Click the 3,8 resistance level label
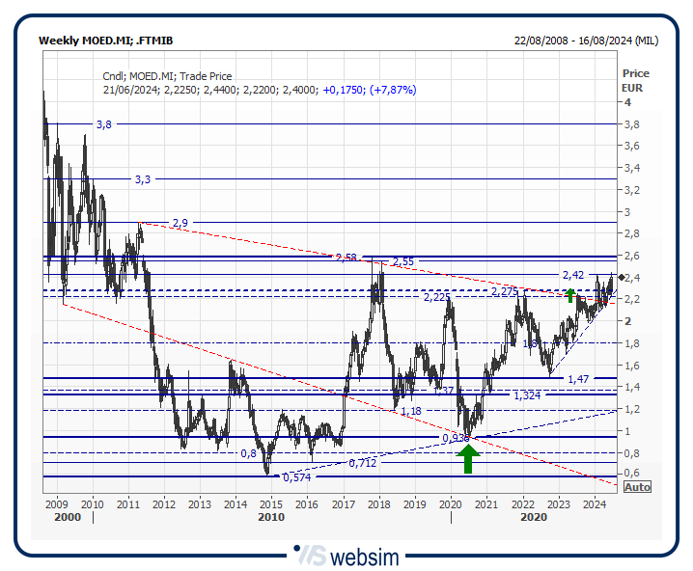 pos(103,124)
